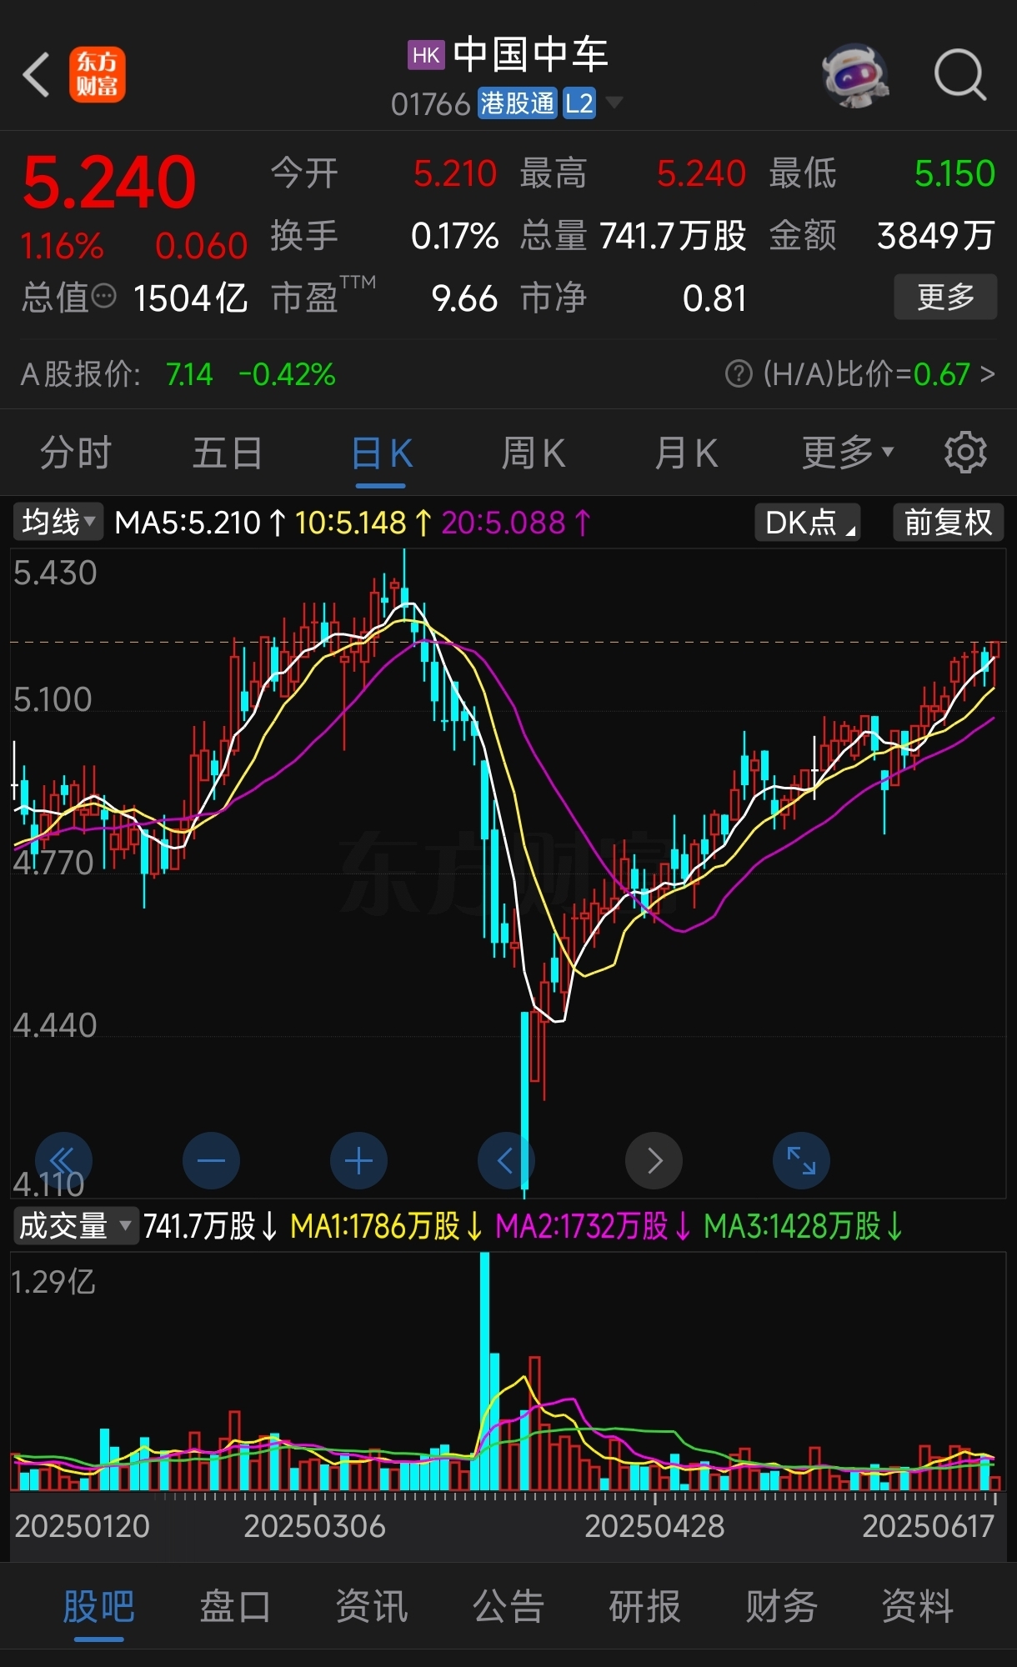Screen dimensions: 1017x1667
Task: Switch to 五日 chart tab
Action: [228, 453]
